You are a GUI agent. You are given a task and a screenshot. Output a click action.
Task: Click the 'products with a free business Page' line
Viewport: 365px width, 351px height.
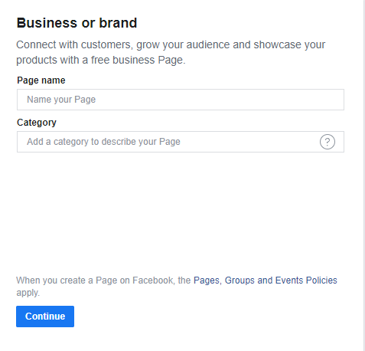coord(101,60)
